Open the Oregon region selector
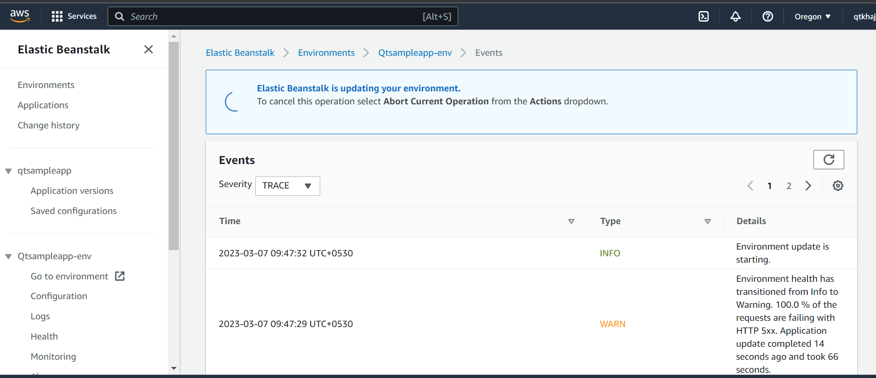 pos(812,17)
